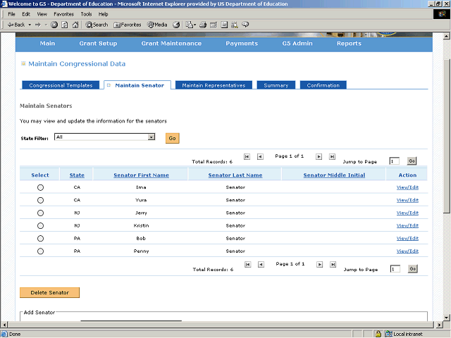
Task: Switch to Maintain Representatives tab
Action: [214, 85]
